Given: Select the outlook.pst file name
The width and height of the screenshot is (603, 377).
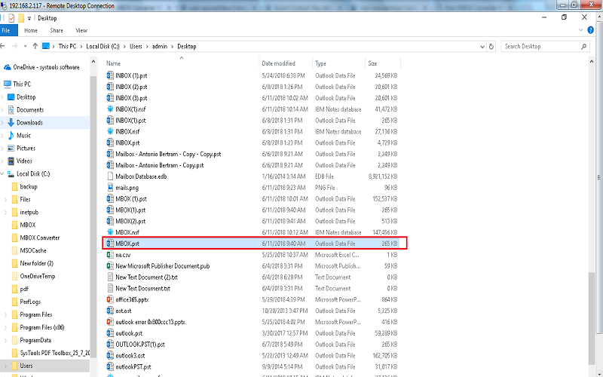Looking at the screenshot, I should [129, 333].
